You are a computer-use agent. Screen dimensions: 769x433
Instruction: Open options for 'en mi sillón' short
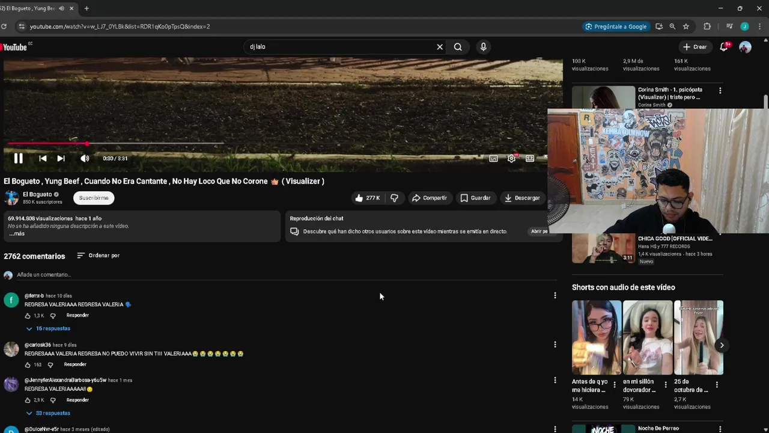665,385
